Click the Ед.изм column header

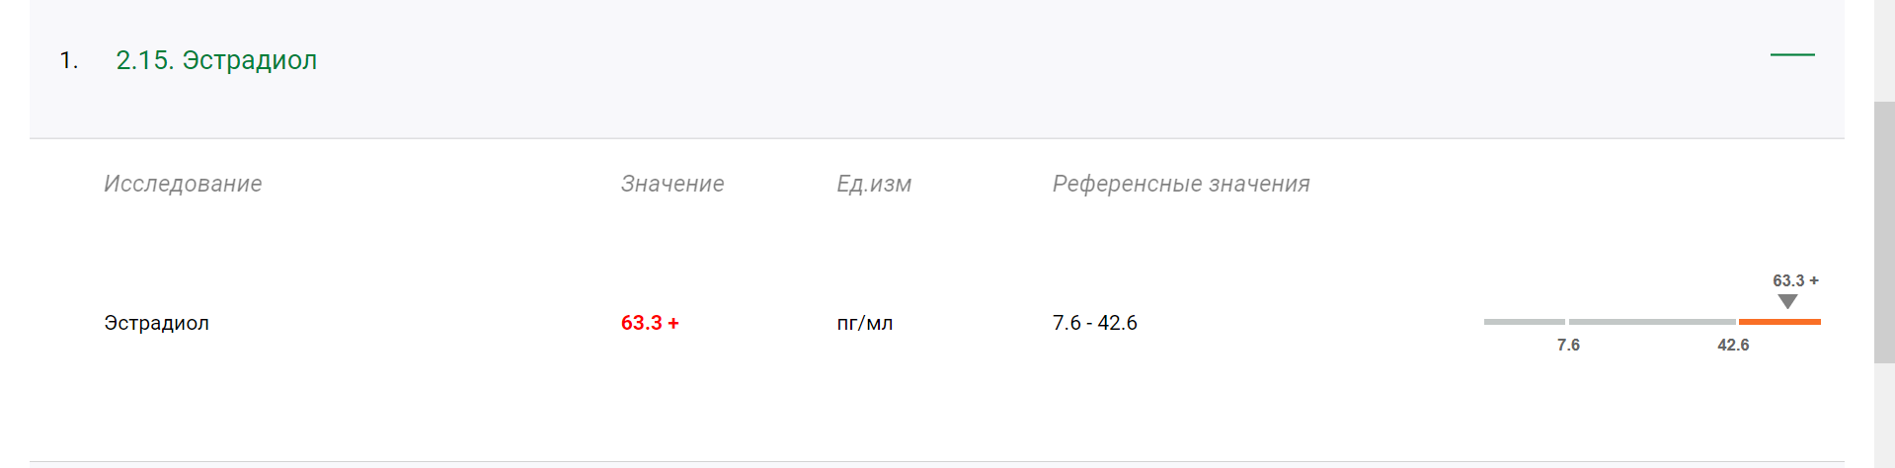coord(874,184)
